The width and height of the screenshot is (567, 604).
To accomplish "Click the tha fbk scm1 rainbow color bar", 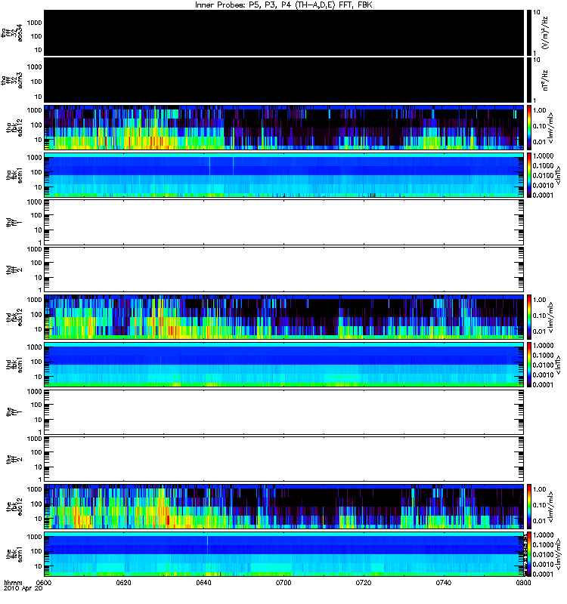I will tap(528, 175).
